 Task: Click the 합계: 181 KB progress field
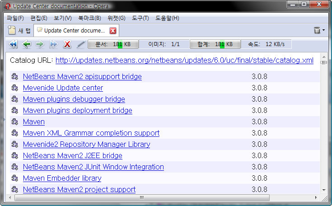[215, 44]
